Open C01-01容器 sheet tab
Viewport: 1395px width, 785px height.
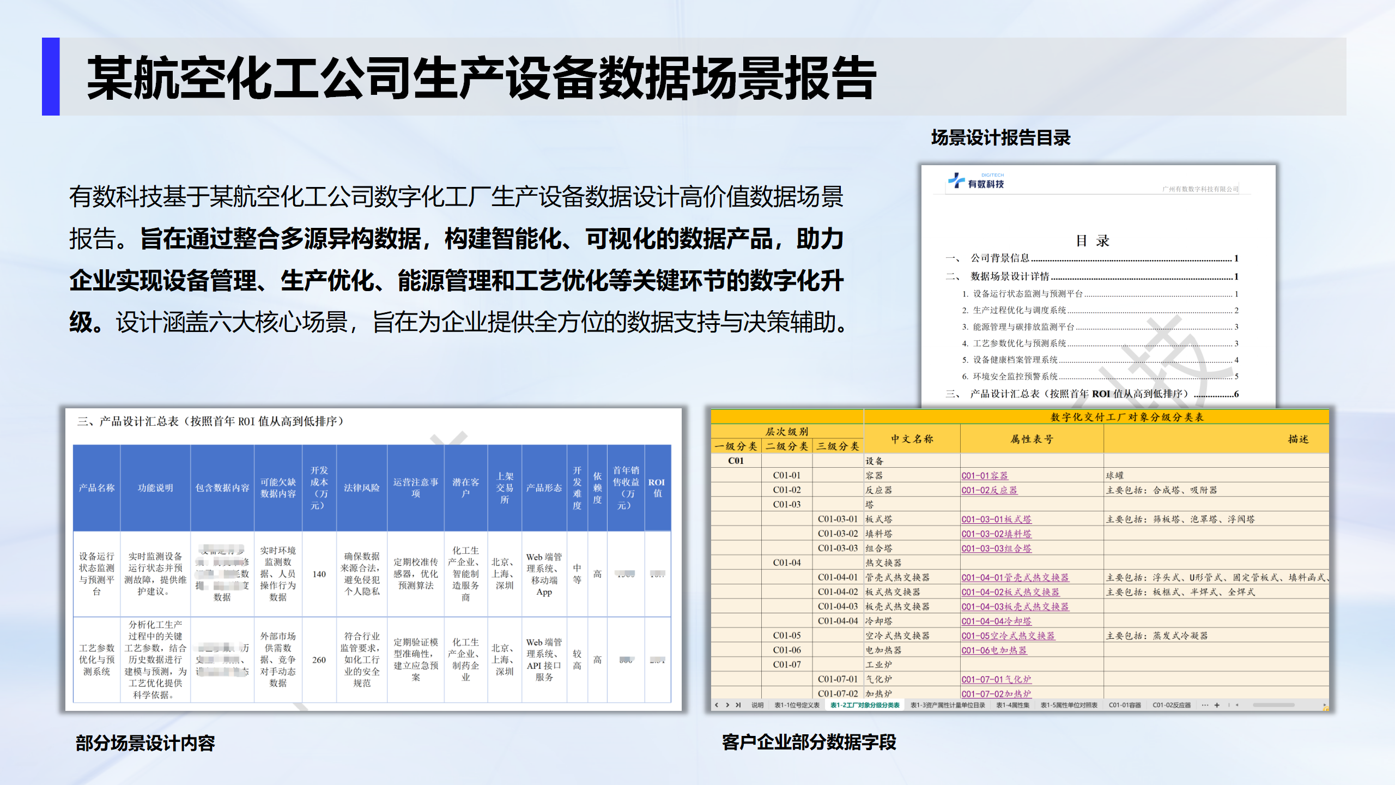(1125, 705)
